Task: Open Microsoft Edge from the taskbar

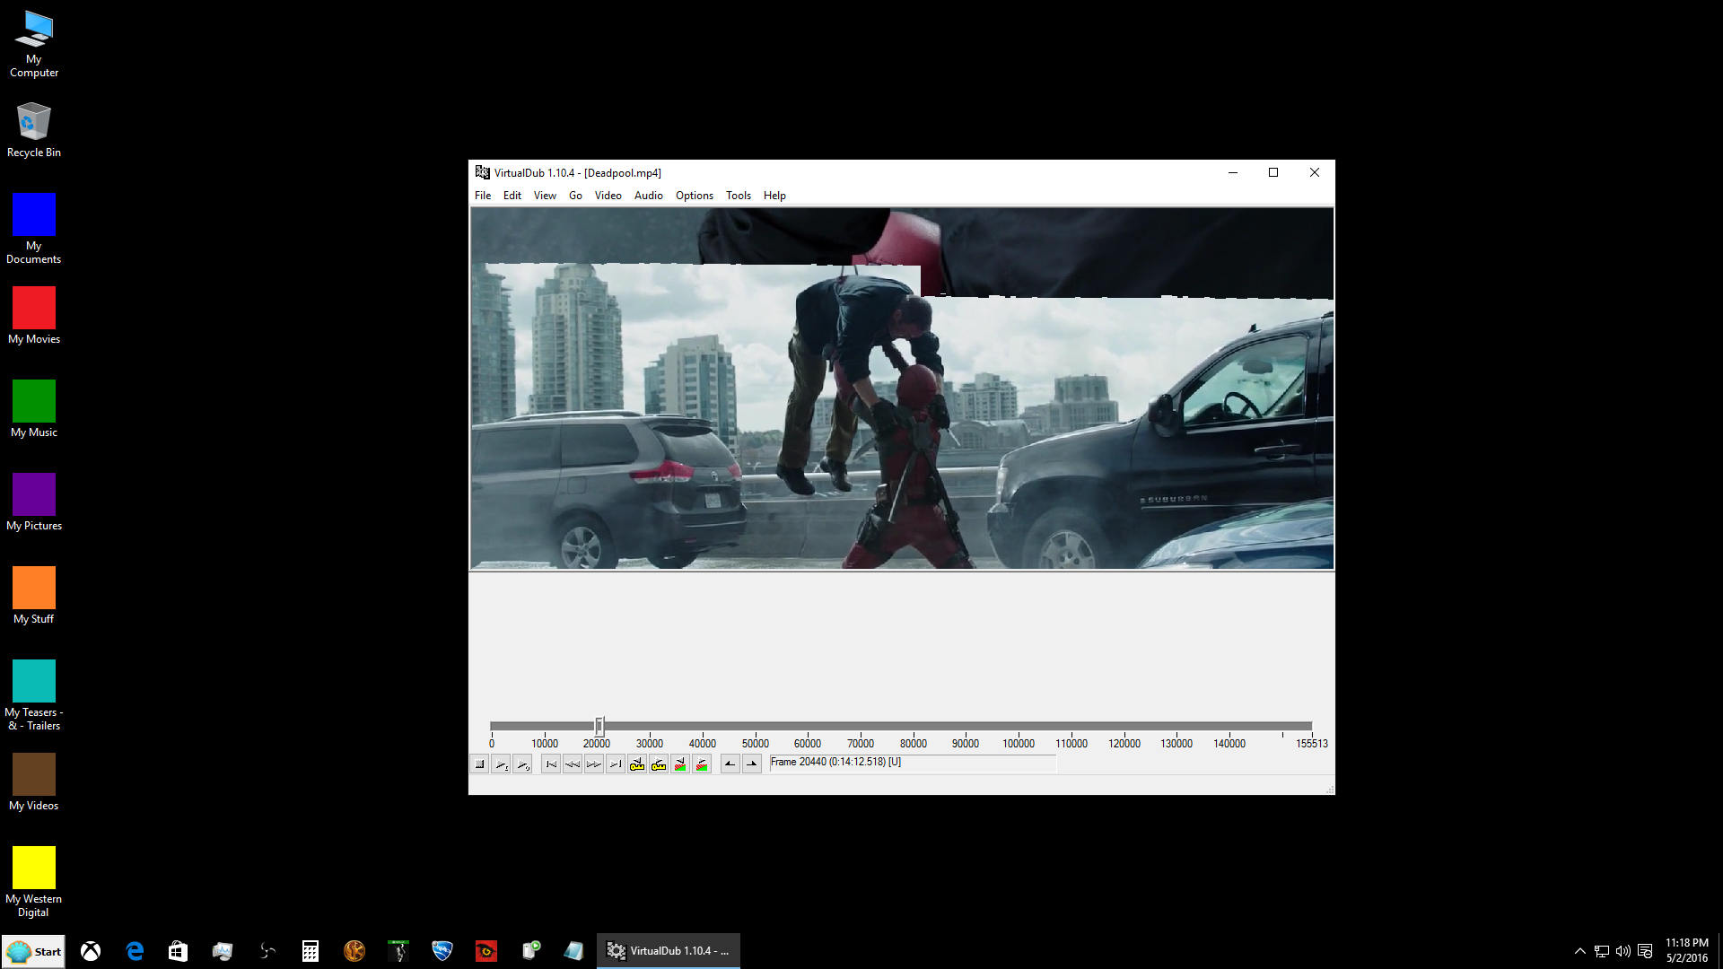Action: pos(135,951)
